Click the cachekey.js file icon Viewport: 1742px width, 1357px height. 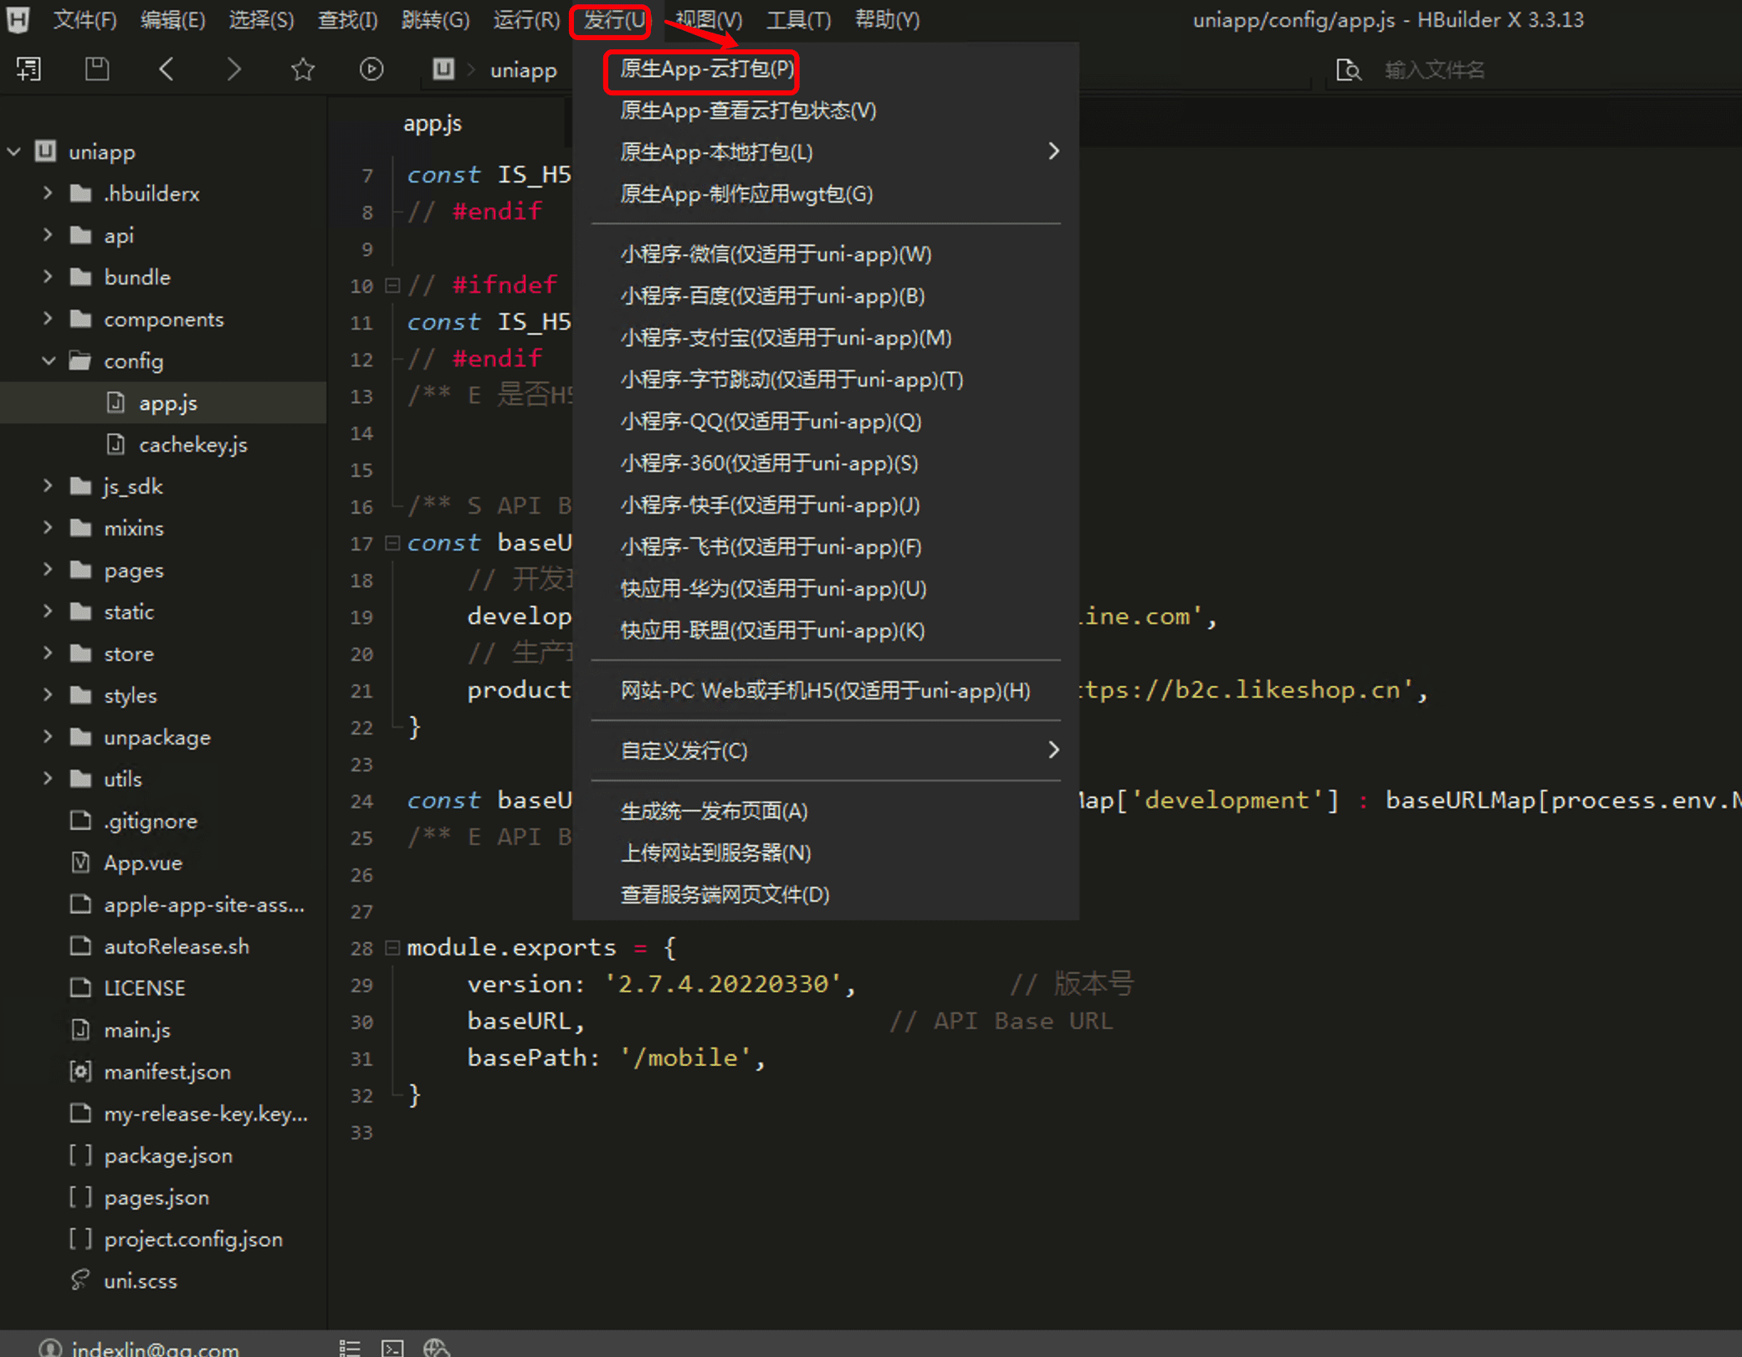[x=115, y=444]
